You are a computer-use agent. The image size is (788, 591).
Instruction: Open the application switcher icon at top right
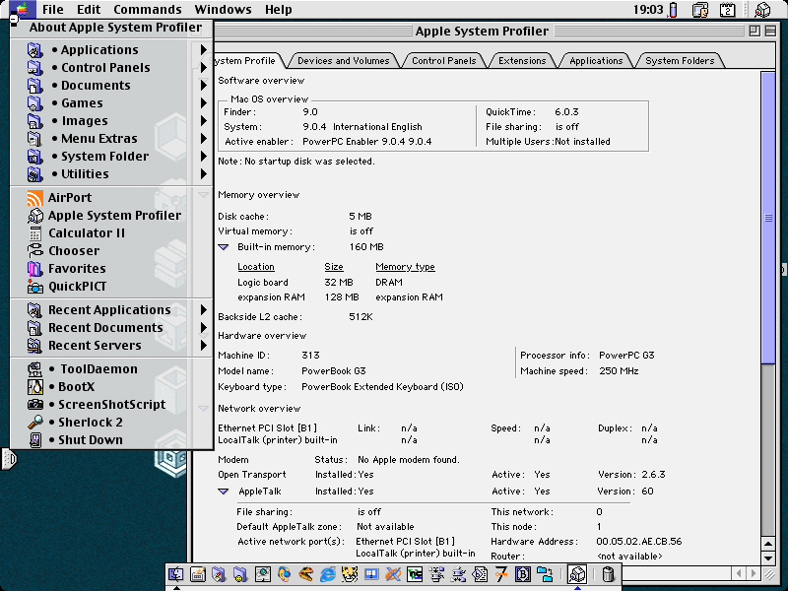762,10
